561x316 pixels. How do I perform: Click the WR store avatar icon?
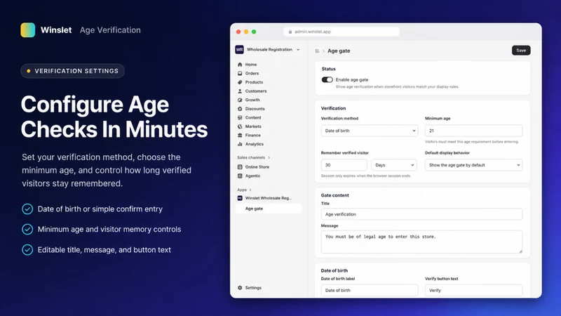coord(239,49)
